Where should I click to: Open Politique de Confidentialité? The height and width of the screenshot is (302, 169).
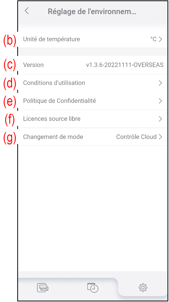pos(60,101)
